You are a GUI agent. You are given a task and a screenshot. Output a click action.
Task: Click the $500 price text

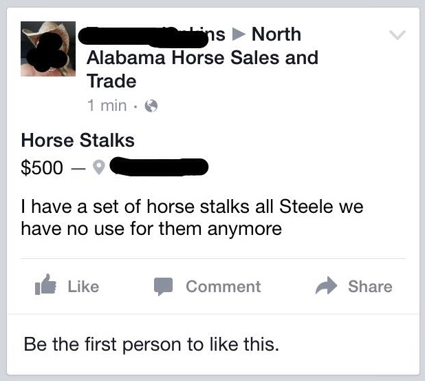pyautogui.click(x=42, y=167)
